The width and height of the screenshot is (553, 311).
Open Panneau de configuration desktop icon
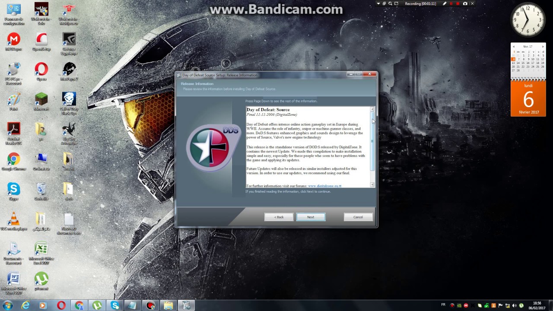(x=14, y=14)
